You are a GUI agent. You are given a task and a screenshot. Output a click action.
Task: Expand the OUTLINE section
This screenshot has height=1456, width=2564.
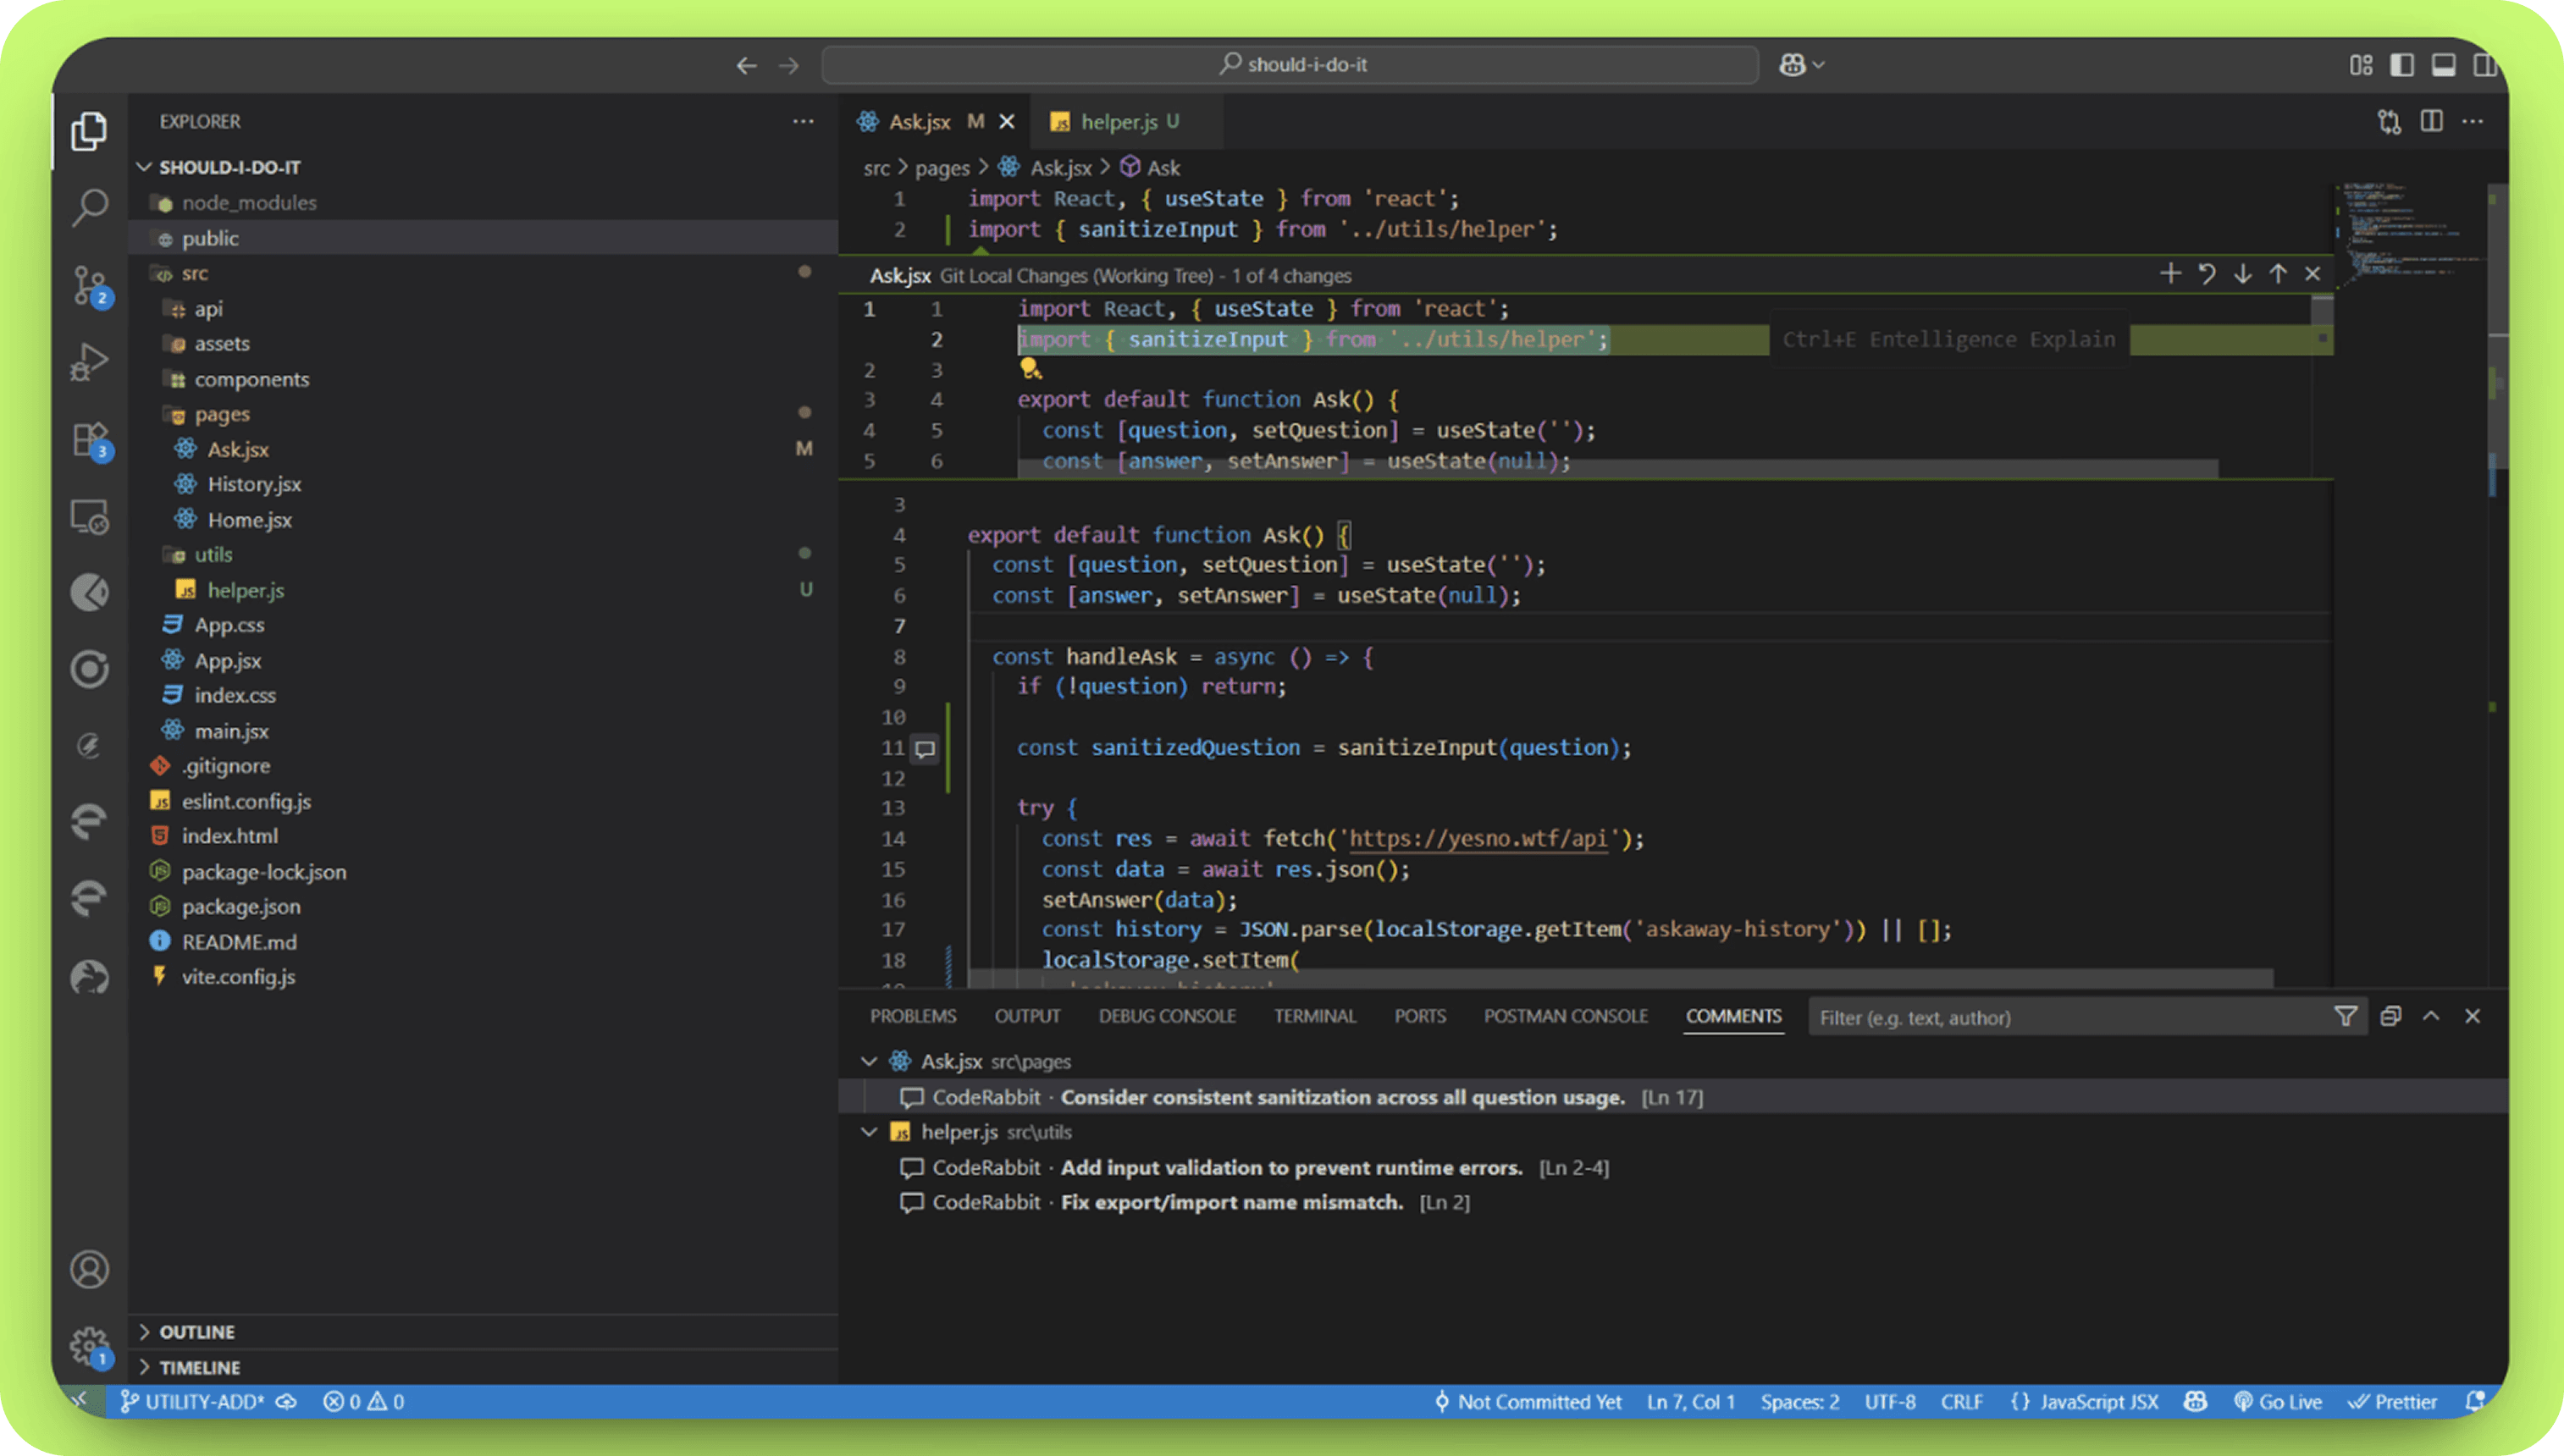coord(197,1332)
